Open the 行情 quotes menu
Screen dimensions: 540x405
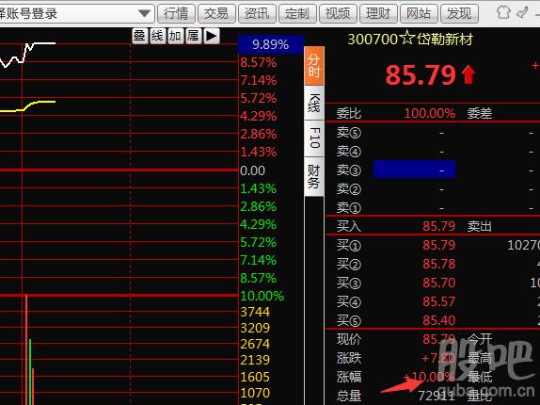(x=176, y=14)
